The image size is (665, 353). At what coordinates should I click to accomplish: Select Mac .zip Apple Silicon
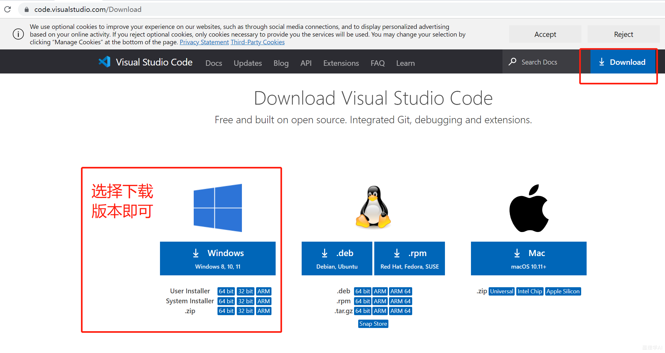(x=563, y=291)
